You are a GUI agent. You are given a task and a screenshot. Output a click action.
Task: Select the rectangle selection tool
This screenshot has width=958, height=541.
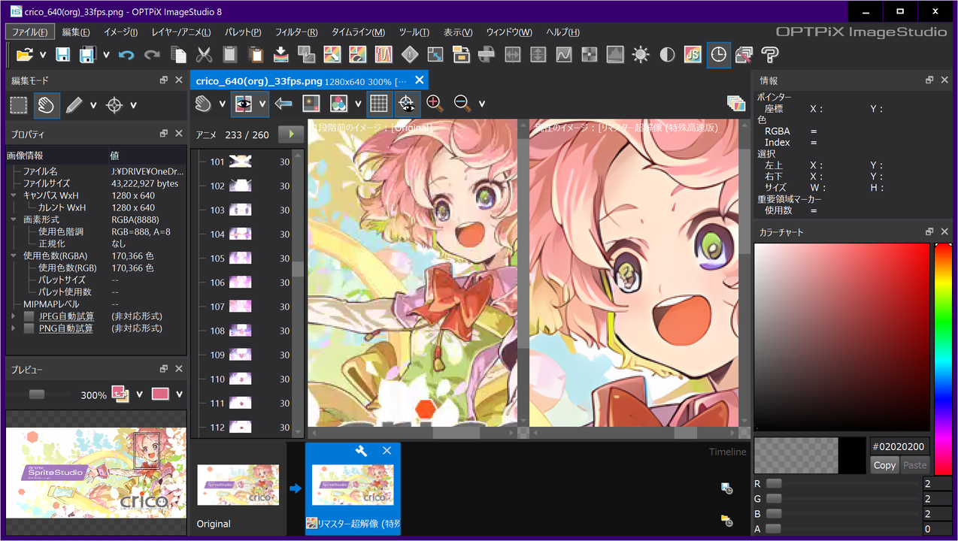point(19,105)
